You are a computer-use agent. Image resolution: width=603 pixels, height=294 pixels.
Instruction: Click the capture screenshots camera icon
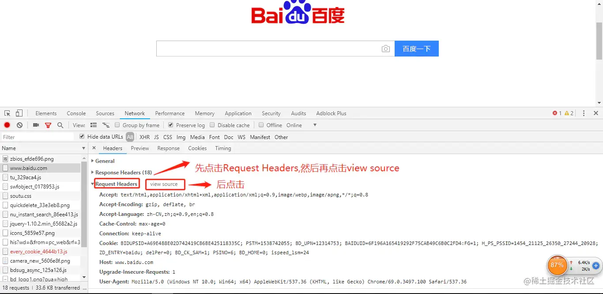pos(36,125)
